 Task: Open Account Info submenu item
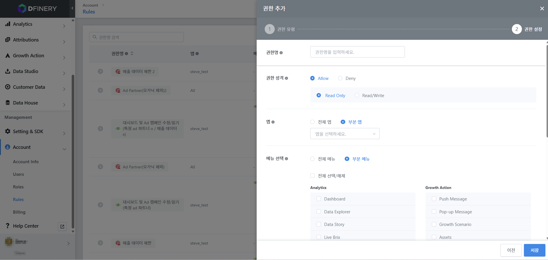click(26, 162)
